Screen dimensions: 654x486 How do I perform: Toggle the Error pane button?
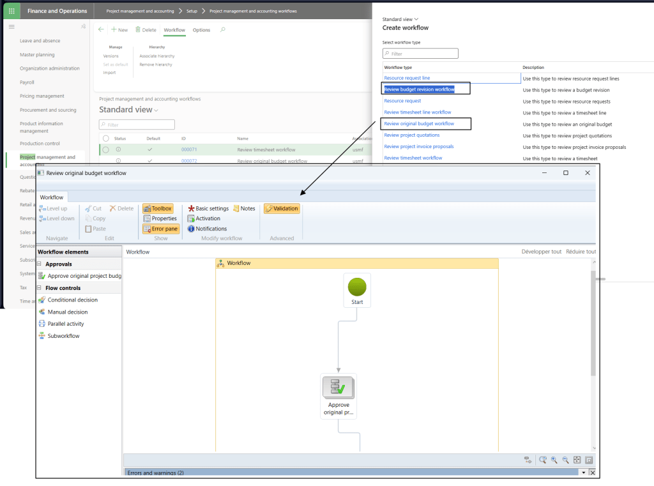coord(160,229)
